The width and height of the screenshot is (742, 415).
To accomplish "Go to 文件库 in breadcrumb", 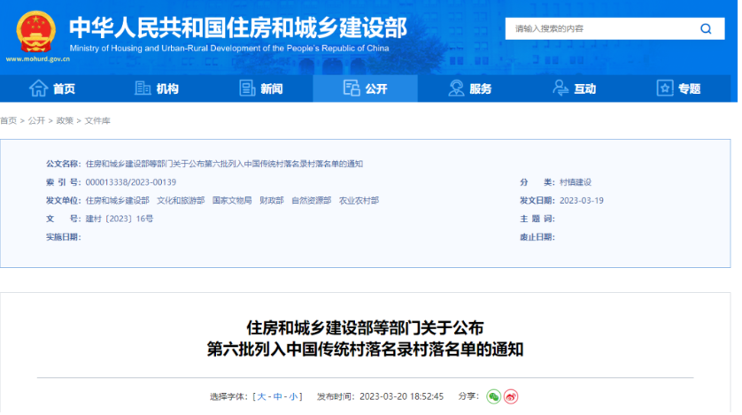I will (x=98, y=121).
